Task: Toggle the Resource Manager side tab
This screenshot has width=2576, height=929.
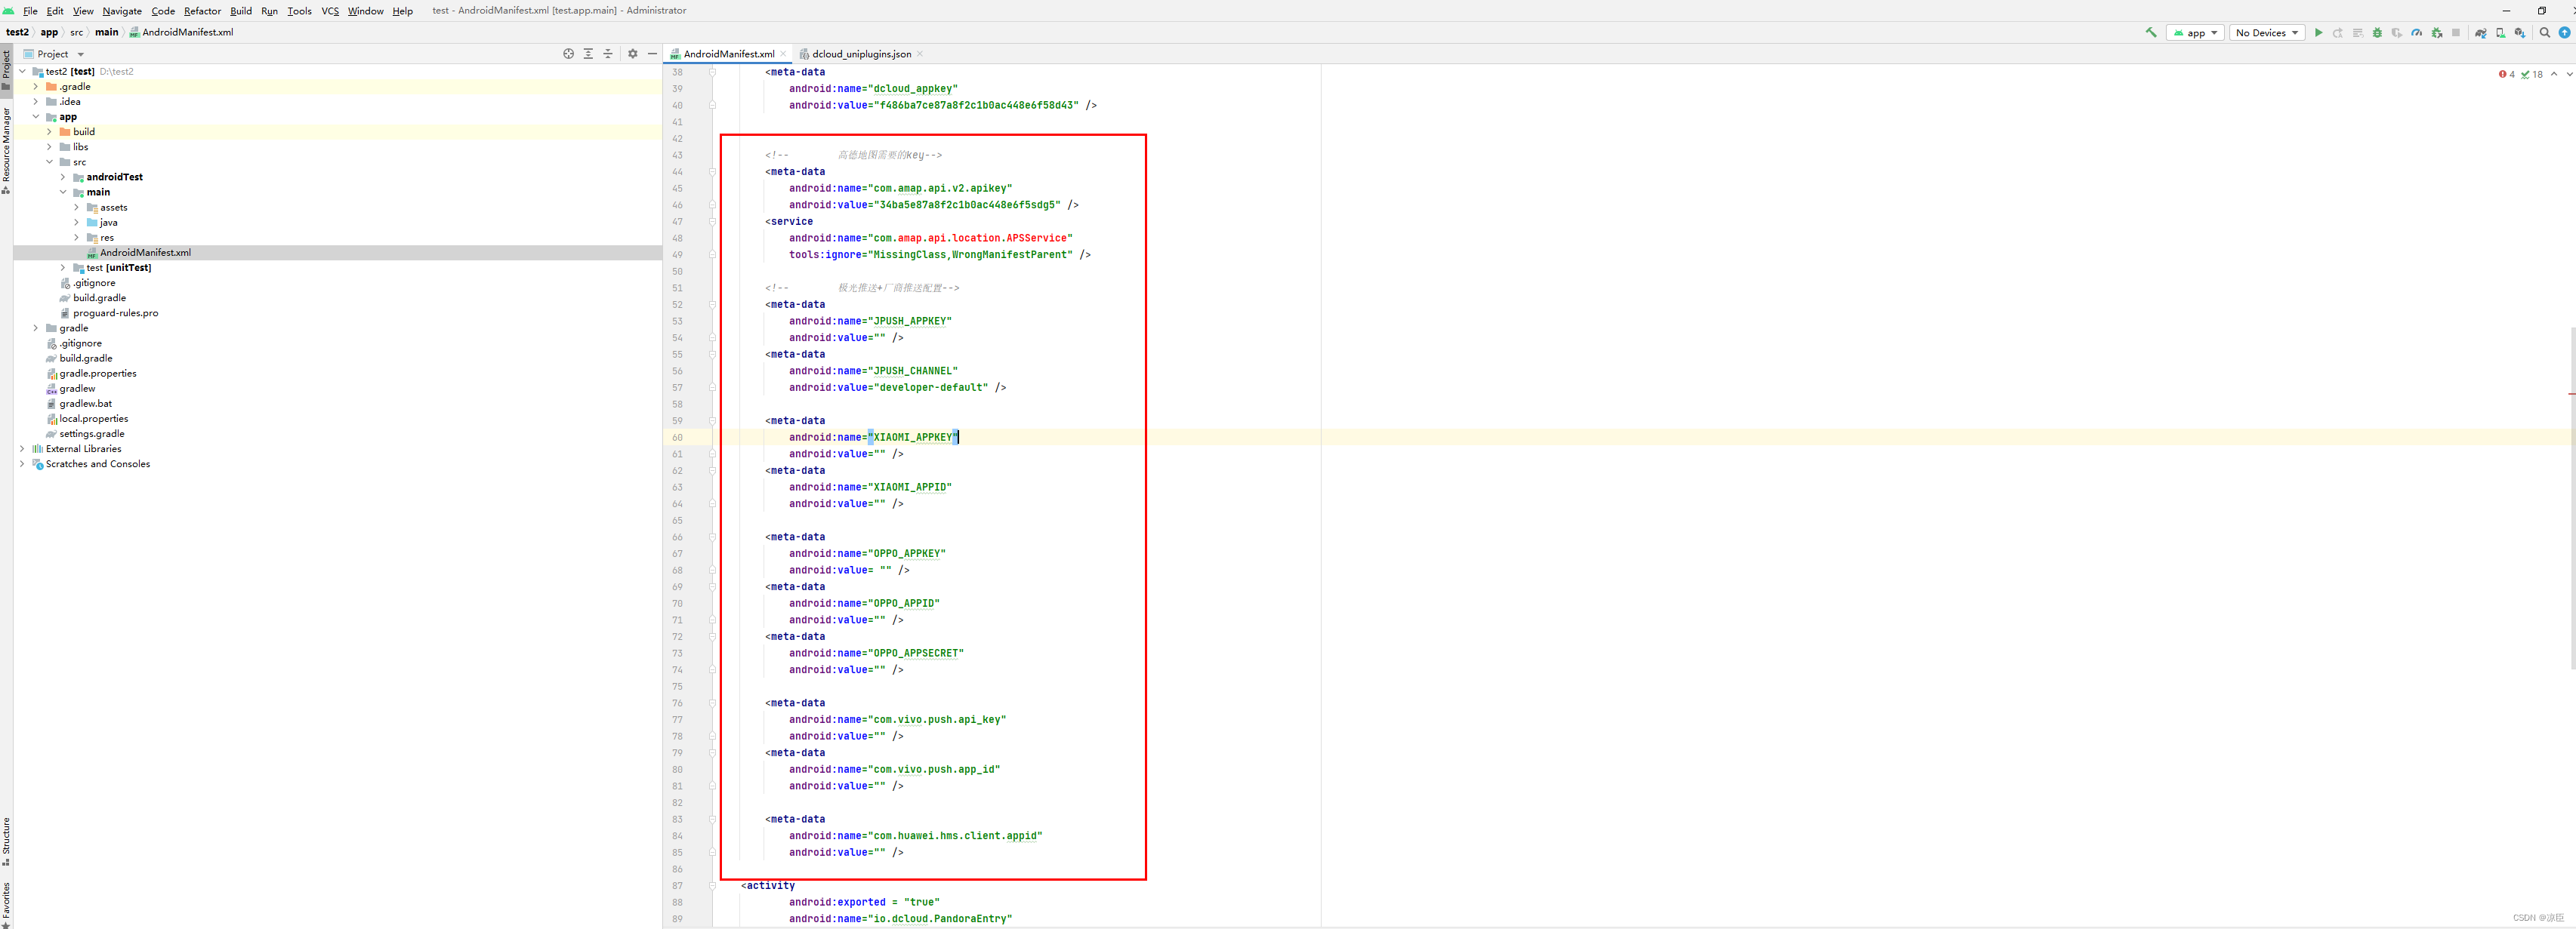Action: pos(6,150)
